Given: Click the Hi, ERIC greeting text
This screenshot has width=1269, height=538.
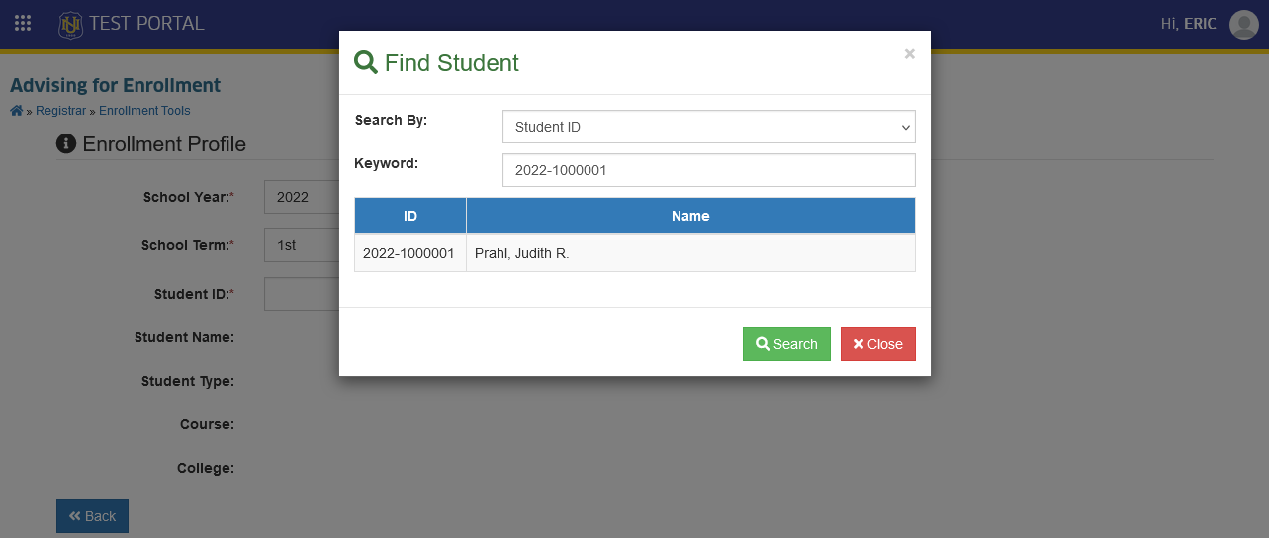Looking at the screenshot, I should coord(1188,24).
